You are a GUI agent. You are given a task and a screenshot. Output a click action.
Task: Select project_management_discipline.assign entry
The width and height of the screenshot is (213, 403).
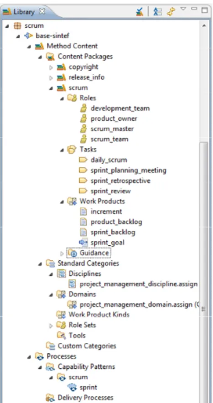point(139,284)
